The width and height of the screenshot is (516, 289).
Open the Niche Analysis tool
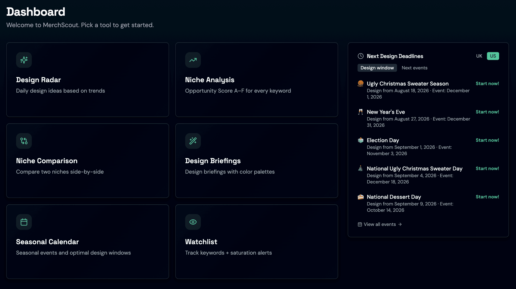point(256,80)
